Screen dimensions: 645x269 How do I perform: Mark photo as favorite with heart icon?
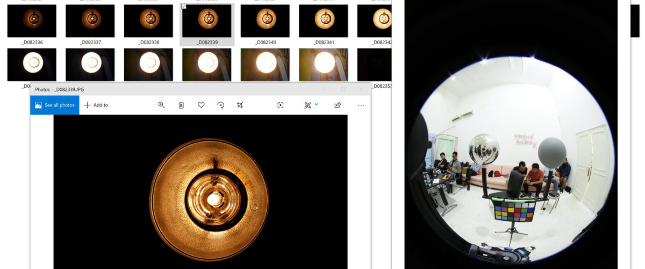[x=201, y=105]
